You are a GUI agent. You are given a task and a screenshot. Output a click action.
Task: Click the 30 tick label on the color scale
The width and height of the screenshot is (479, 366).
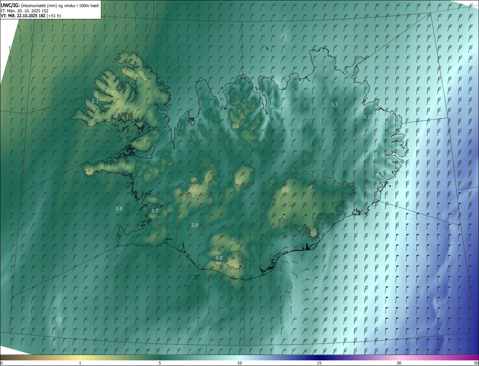pyautogui.click(x=399, y=363)
